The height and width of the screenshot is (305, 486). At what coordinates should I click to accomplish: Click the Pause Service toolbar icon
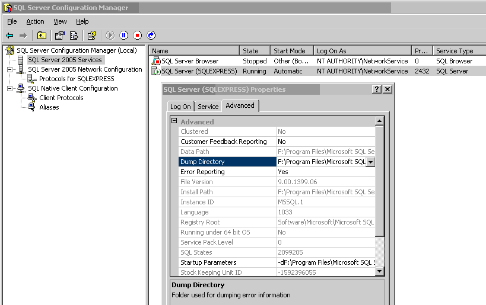click(x=123, y=36)
